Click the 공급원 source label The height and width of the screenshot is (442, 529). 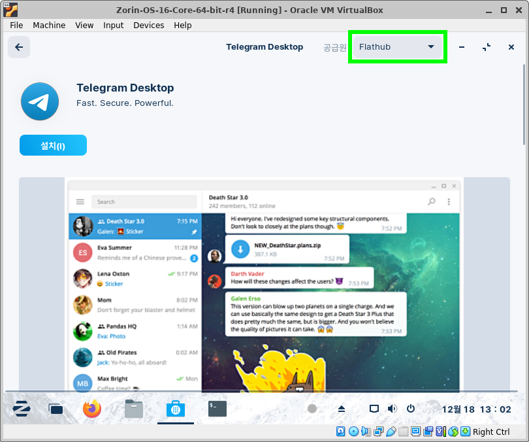tap(334, 47)
